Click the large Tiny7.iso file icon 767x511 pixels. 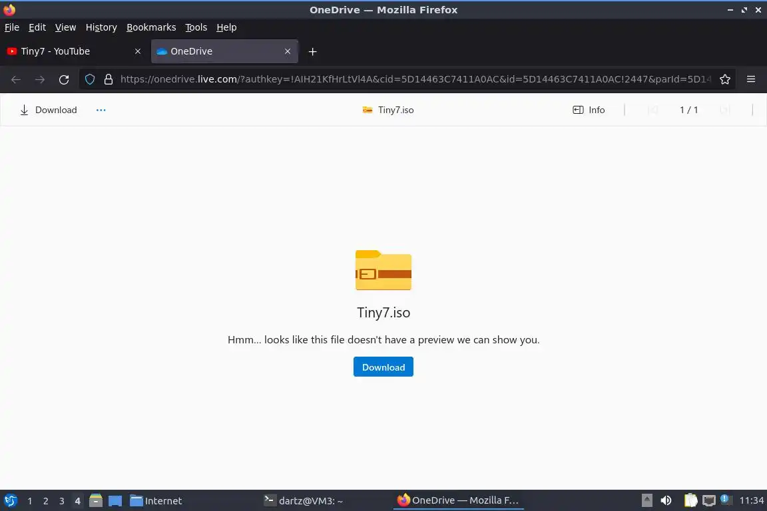coord(383,270)
